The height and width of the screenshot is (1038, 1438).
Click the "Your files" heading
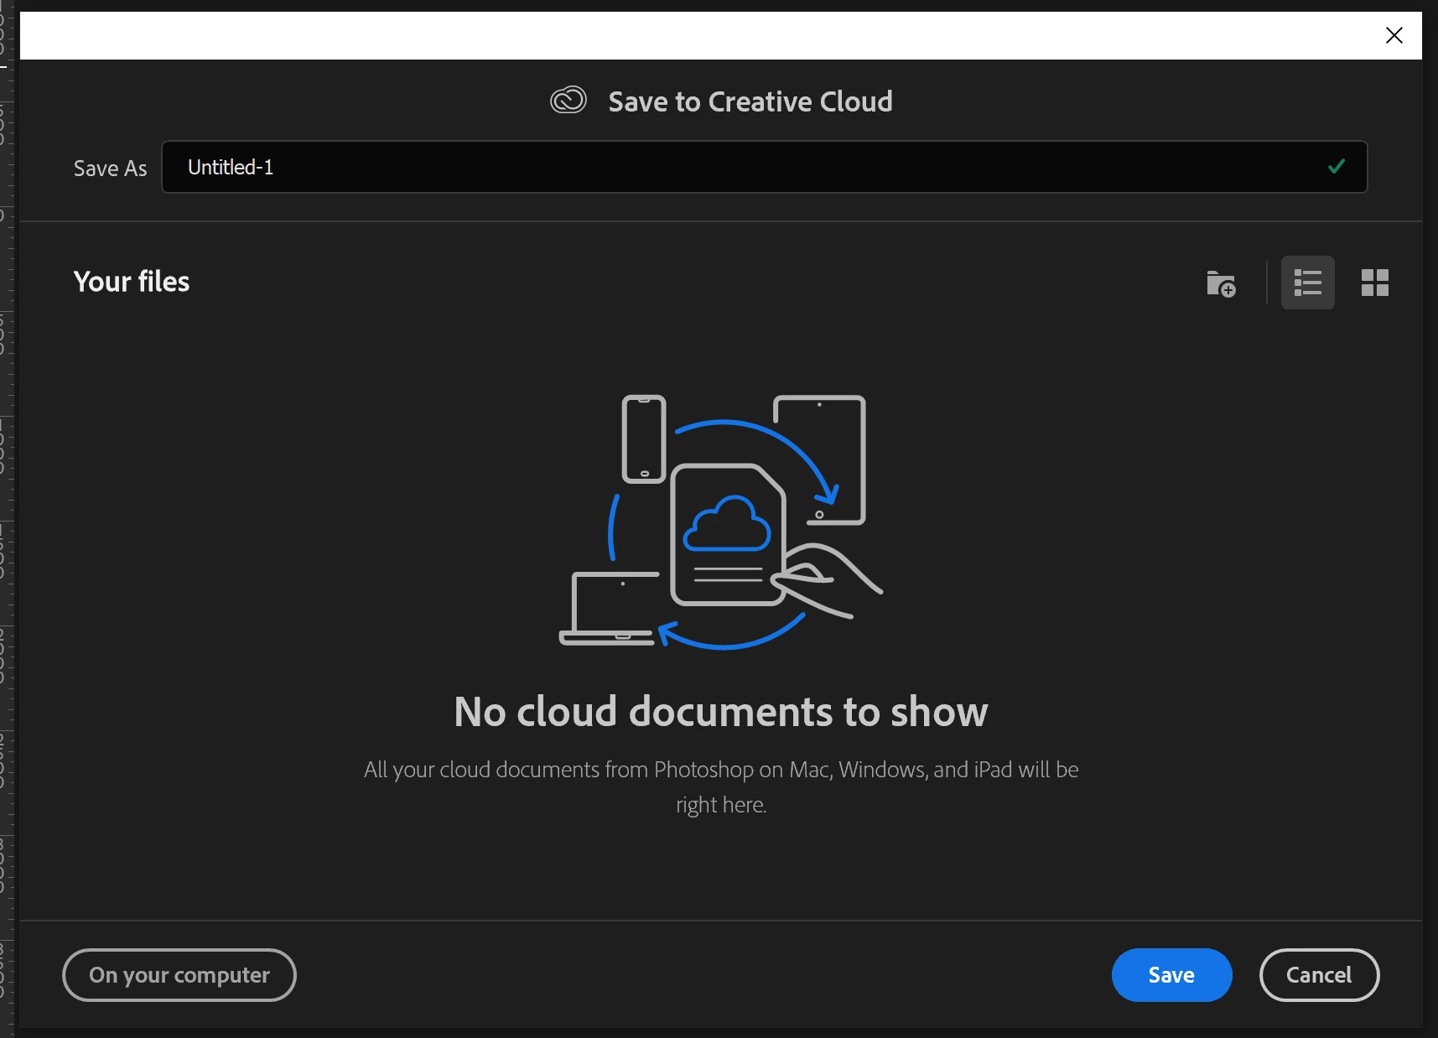pyautogui.click(x=132, y=282)
